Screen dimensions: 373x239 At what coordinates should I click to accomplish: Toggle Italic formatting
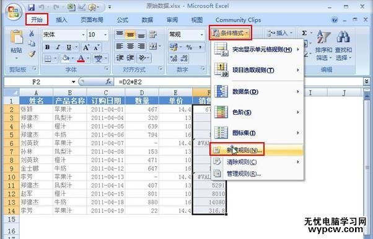(x=58, y=47)
